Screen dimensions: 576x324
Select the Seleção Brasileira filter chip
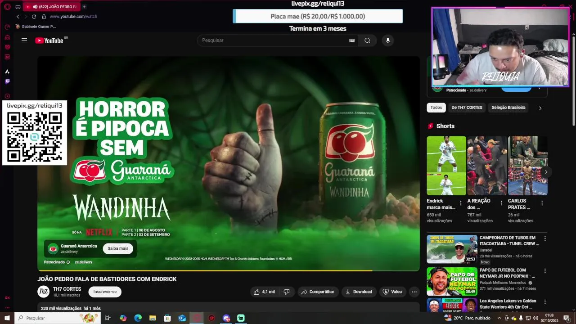pos(508,108)
